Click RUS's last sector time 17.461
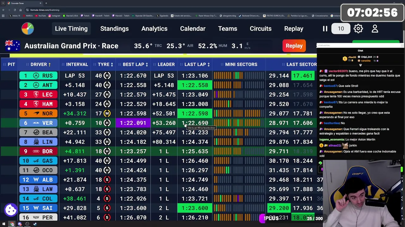This screenshot has height=227, width=405. [x=302, y=76]
